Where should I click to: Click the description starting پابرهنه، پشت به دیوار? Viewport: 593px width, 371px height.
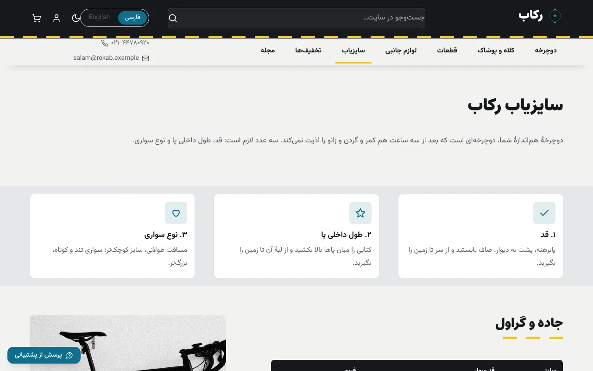point(482,256)
